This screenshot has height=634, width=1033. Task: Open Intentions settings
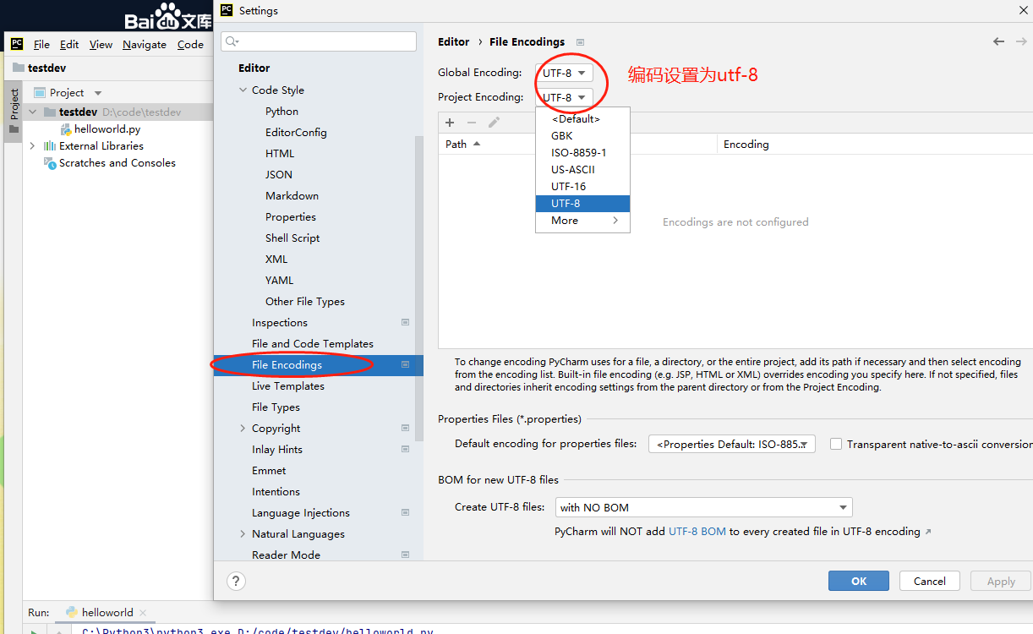click(276, 491)
